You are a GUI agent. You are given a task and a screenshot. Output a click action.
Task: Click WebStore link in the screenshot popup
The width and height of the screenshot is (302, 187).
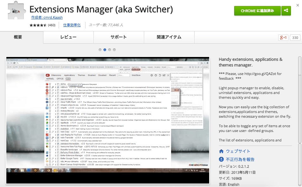136,75
